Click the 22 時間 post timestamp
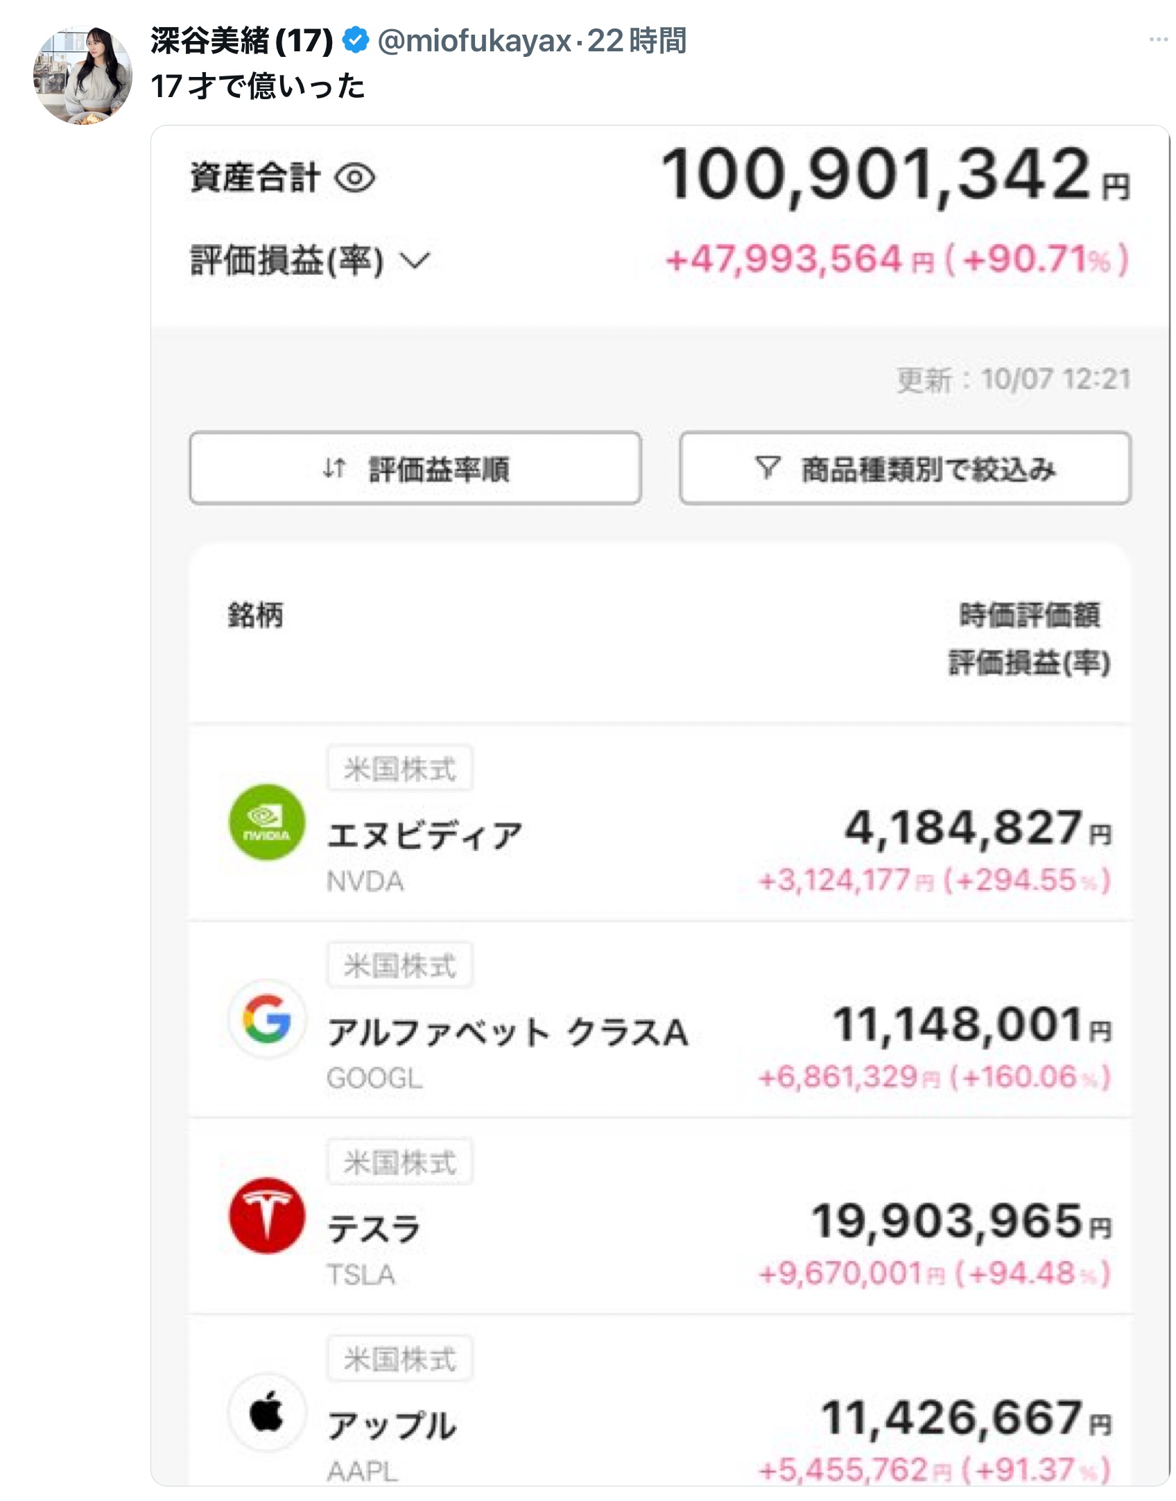Image resolution: width=1176 pixels, height=1501 pixels. point(637,41)
